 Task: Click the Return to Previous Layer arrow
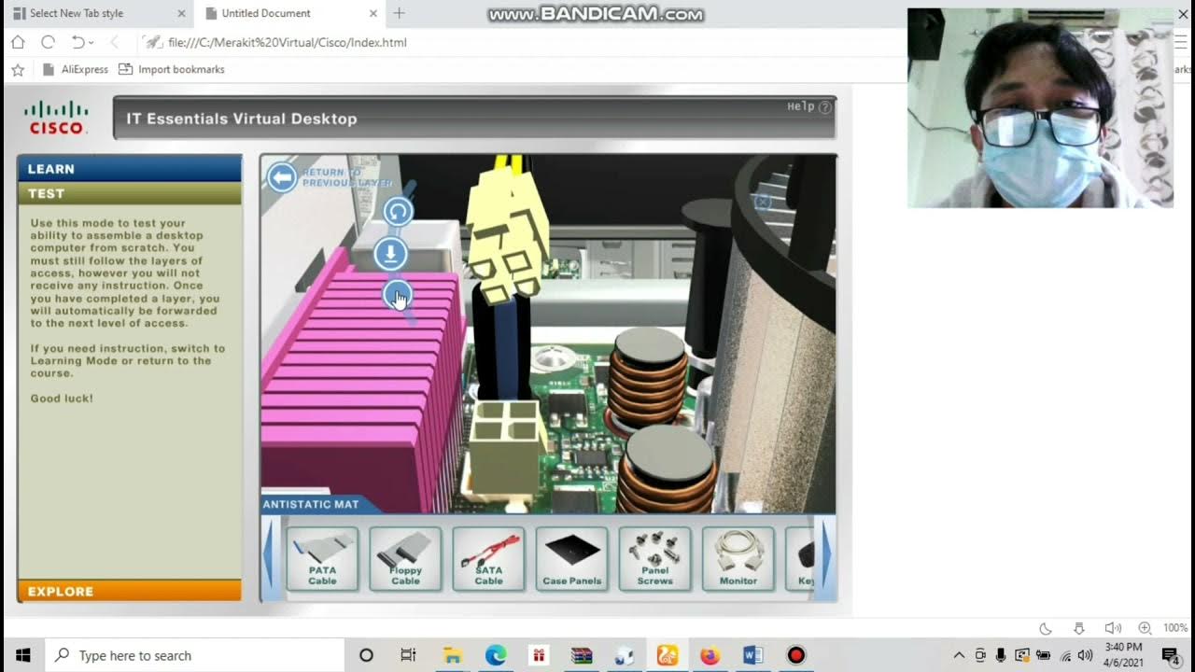click(x=282, y=176)
